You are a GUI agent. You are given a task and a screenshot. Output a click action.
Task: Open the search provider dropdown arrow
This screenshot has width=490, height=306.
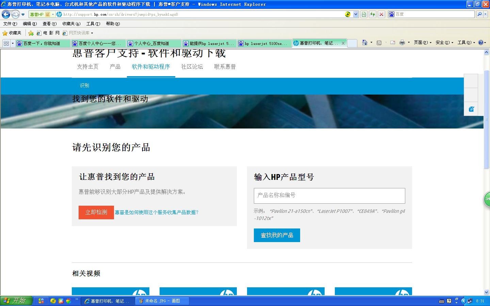(486, 14)
